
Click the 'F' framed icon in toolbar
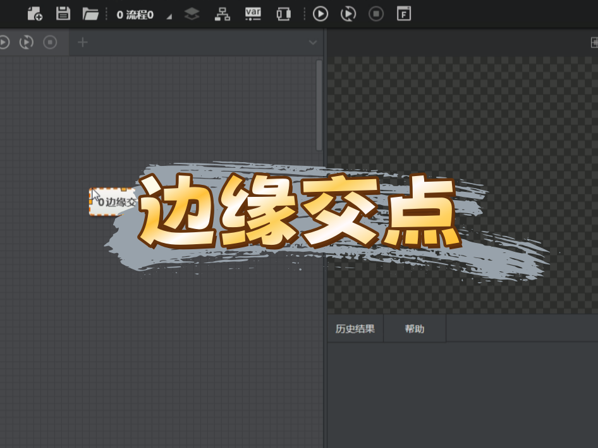404,13
